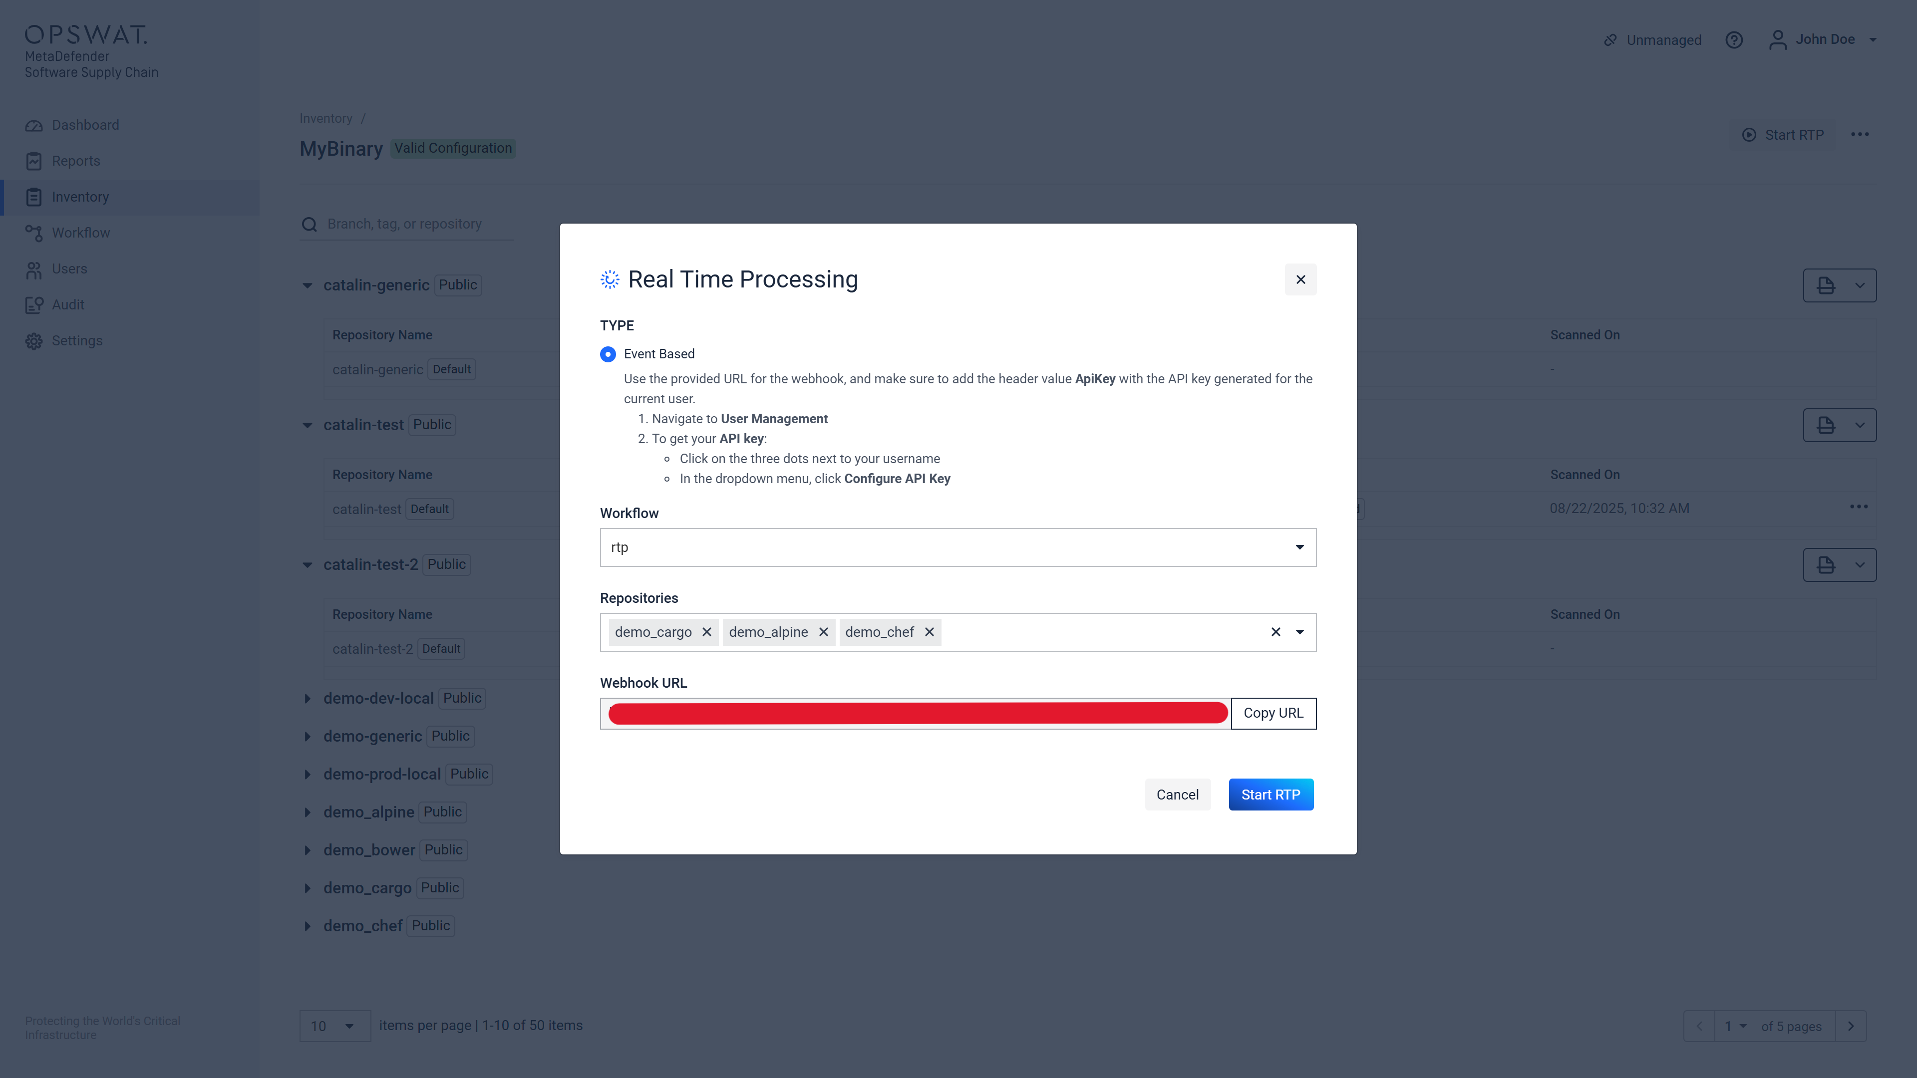Click the scanned date 08/22/2025, 10:32 AM
This screenshot has height=1078, width=1917.
click(x=1619, y=509)
